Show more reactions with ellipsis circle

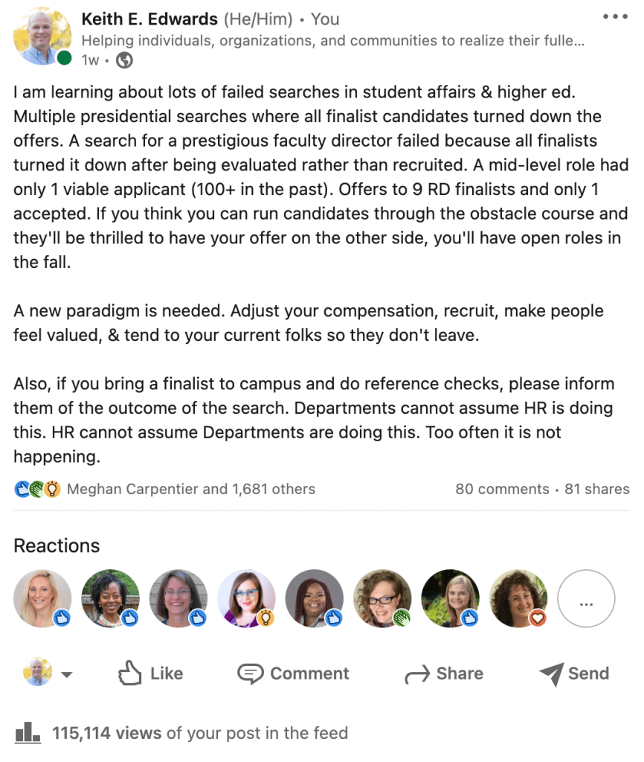point(586,599)
